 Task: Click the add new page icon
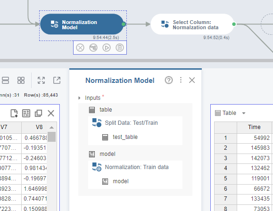pos(14,113)
